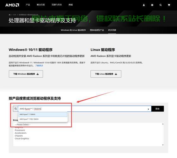Click the header search magnifier icon
This screenshot has width=177, height=158.
pyautogui.click(x=161, y=5)
